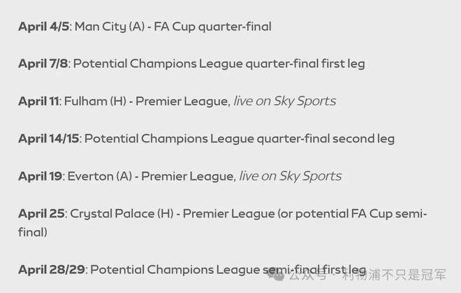Click the April 7/8 date heading

(x=44, y=64)
